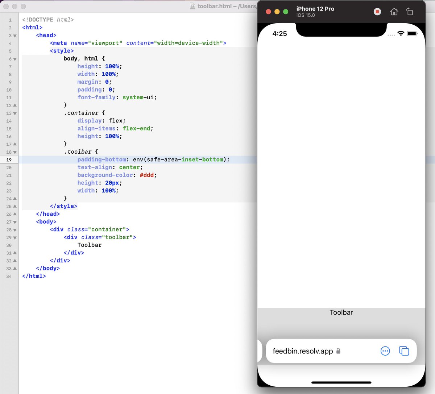
Task: Place the cursor in the DOCTYPE html line
Action: (48, 20)
